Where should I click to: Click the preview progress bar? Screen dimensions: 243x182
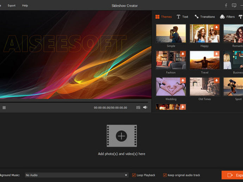(x=74, y=102)
